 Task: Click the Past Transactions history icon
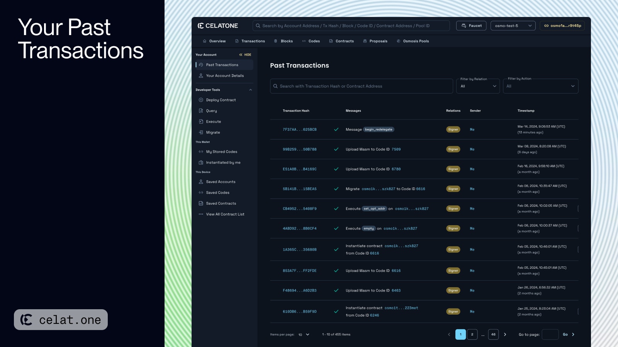(x=201, y=65)
